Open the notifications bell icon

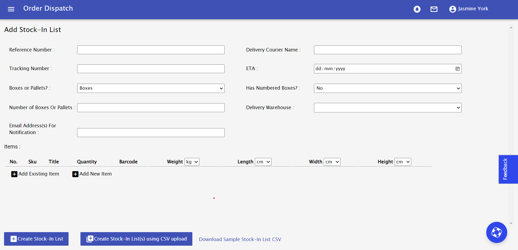click(x=417, y=9)
